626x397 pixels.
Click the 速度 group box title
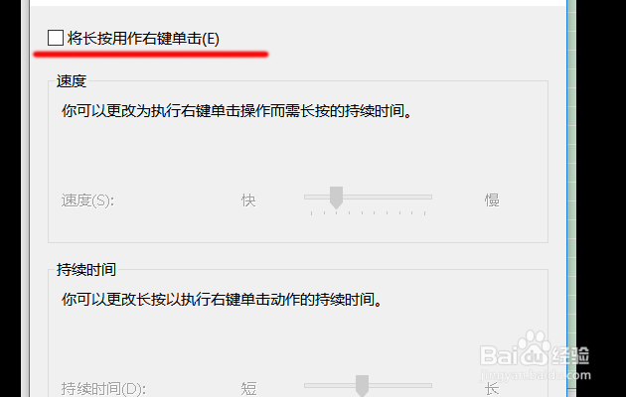pyautogui.click(x=72, y=81)
